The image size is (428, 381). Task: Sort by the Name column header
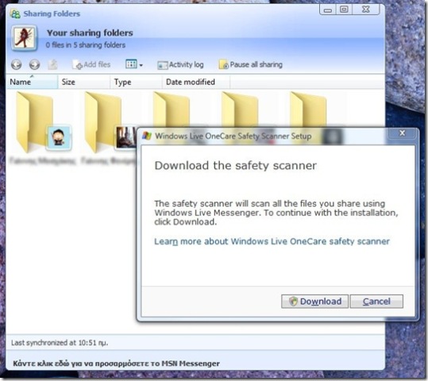point(32,82)
